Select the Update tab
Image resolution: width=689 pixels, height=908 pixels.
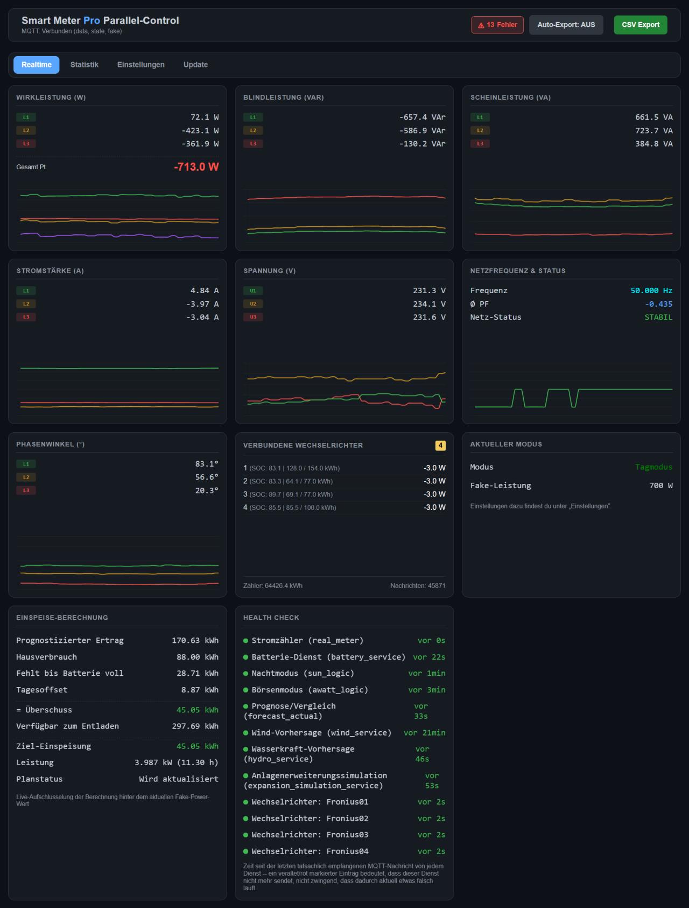coord(195,65)
